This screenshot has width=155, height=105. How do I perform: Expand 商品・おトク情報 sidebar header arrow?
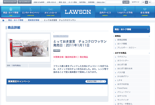coord(148,29)
